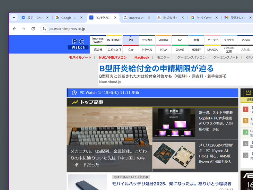This screenshot has width=253, height=190.
Task: Reload the page with the refresh icon
Action: coord(33,29)
